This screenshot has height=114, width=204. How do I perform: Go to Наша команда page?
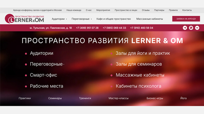point(74,10)
